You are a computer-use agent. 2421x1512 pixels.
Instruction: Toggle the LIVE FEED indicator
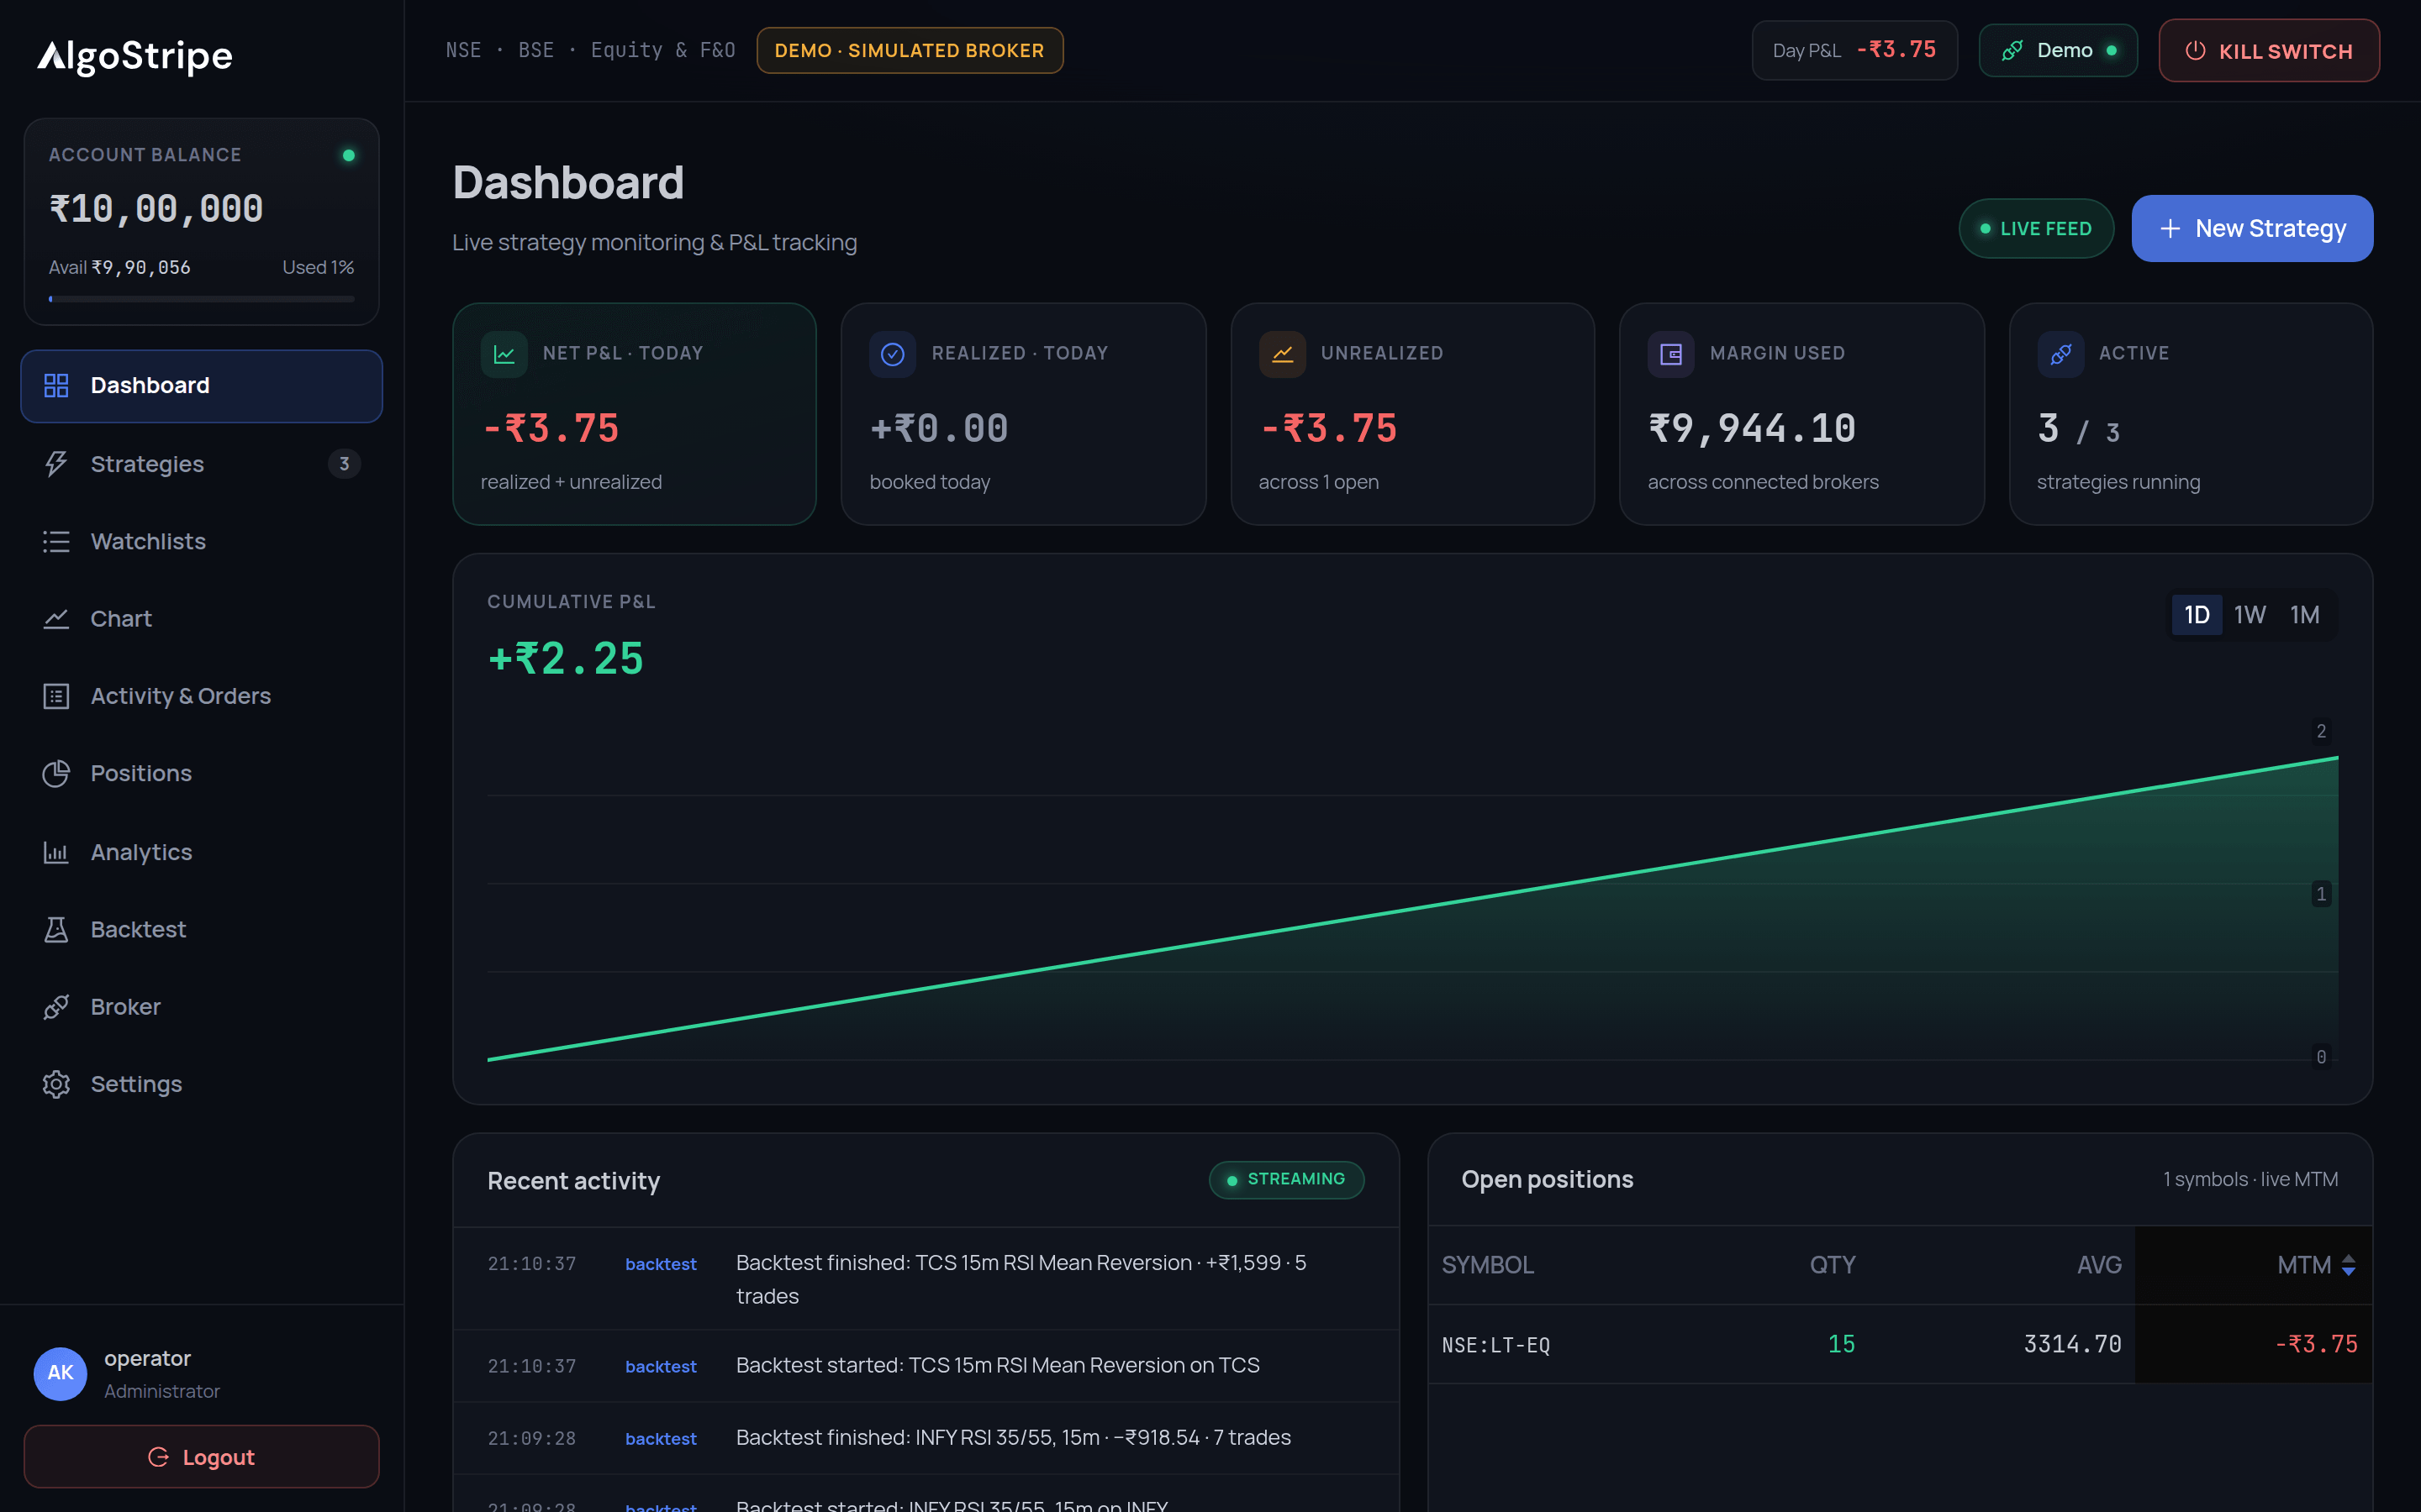(2036, 229)
